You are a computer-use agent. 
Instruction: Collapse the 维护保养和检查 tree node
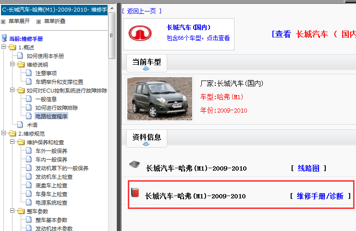pos(12,142)
